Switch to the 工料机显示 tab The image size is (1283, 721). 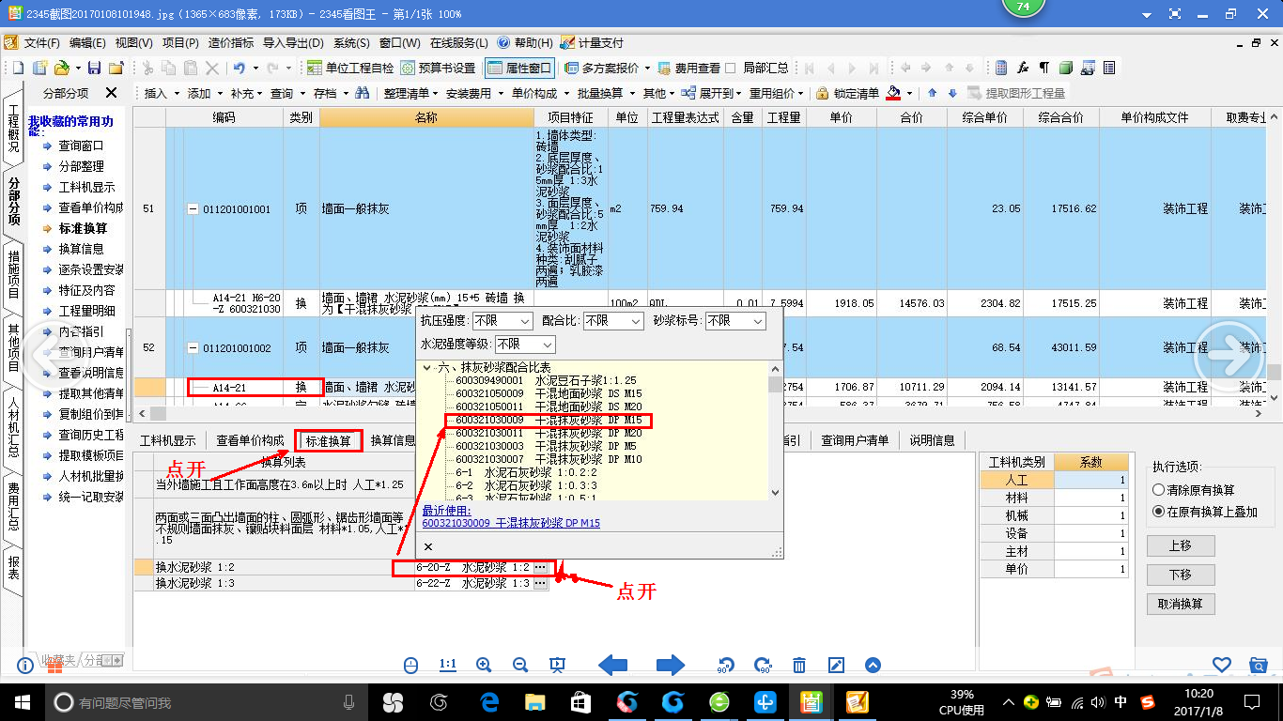pyautogui.click(x=168, y=440)
